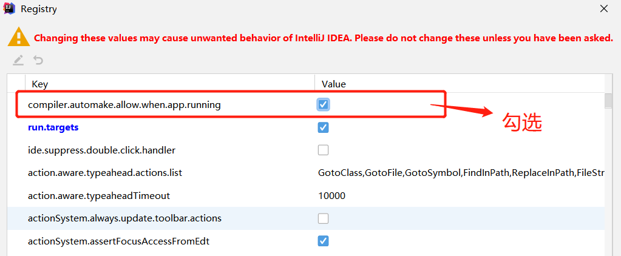Select the run.targets registry key
This screenshot has height=256, width=621.
[53, 127]
